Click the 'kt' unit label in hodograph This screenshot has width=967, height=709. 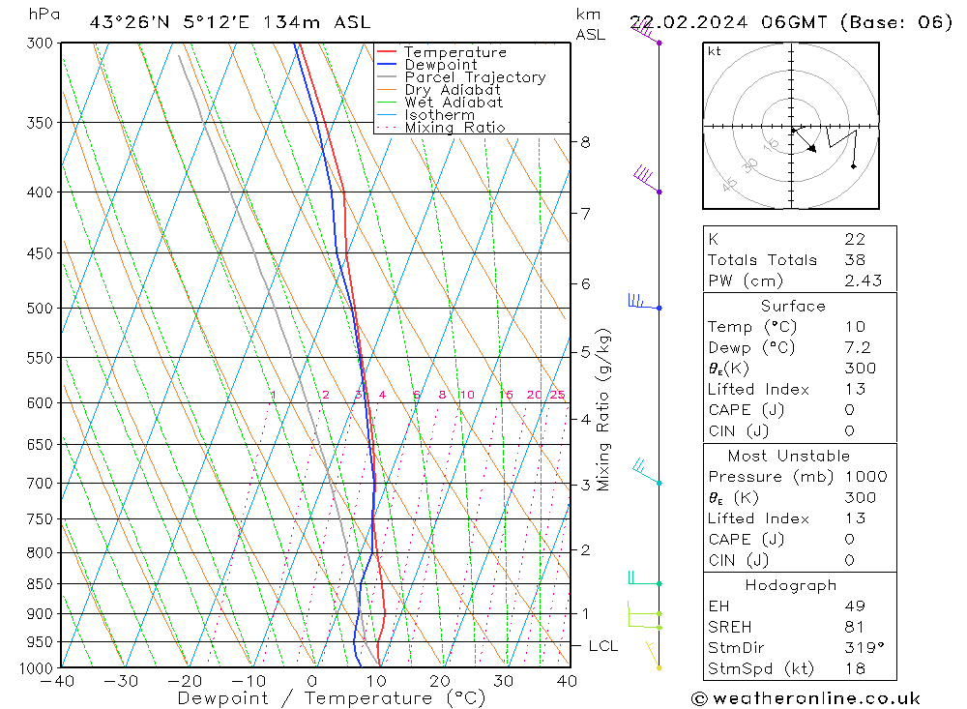click(715, 51)
